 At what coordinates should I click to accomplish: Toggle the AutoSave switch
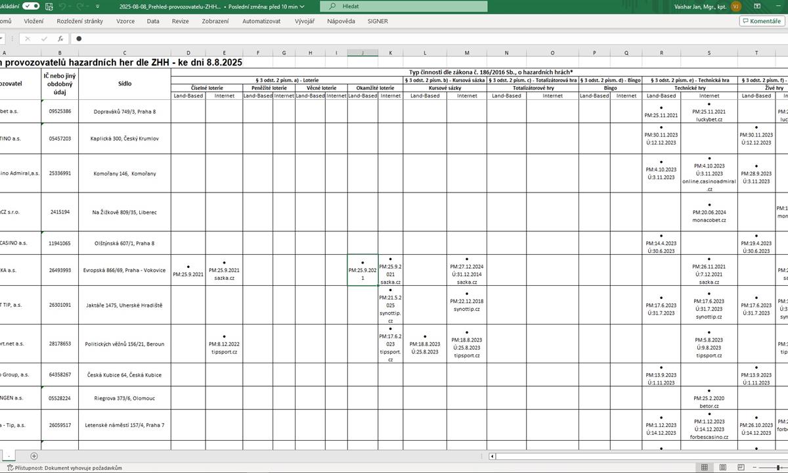30,6
